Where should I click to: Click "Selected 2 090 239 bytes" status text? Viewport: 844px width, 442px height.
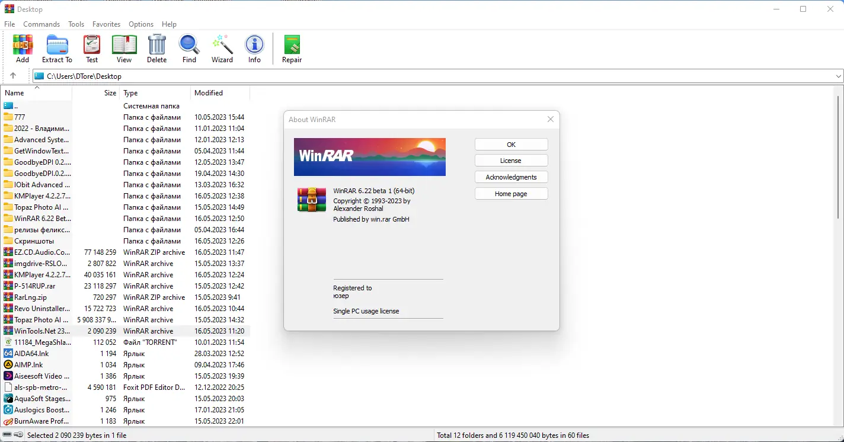[x=77, y=435]
